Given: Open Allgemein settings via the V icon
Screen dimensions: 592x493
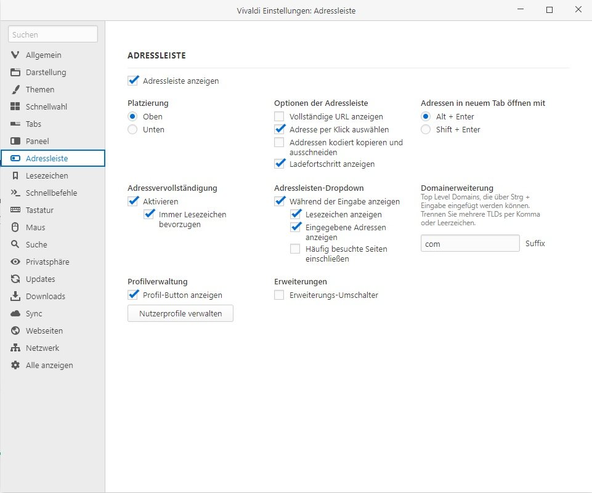Looking at the screenshot, I should pyautogui.click(x=15, y=55).
